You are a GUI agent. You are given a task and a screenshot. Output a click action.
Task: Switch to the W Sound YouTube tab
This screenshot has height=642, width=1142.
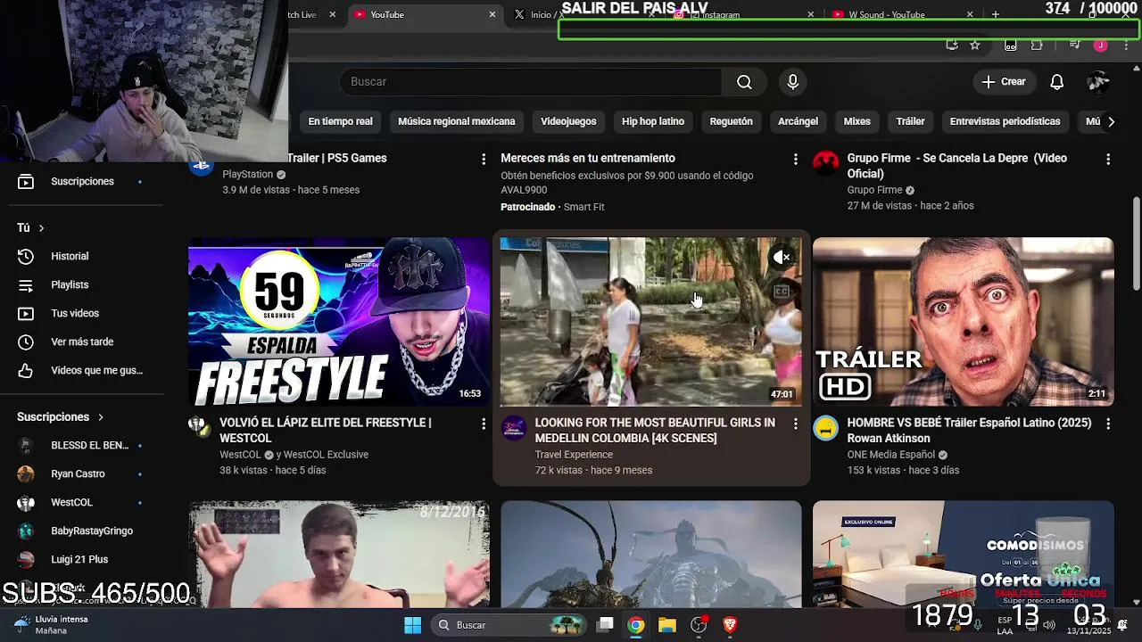click(x=901, y=15)
